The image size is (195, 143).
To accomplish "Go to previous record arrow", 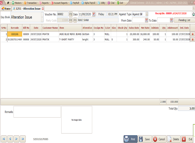I will coord(10,139).
